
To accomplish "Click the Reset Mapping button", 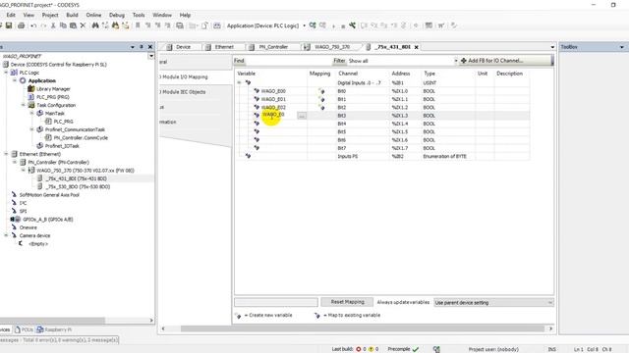I will 347,302.
